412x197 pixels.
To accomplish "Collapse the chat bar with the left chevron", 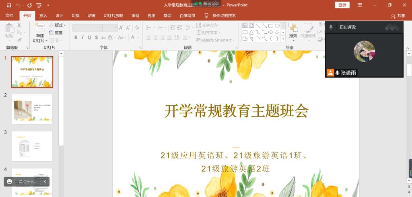I will pyautogui.click(x=45, y=181).
